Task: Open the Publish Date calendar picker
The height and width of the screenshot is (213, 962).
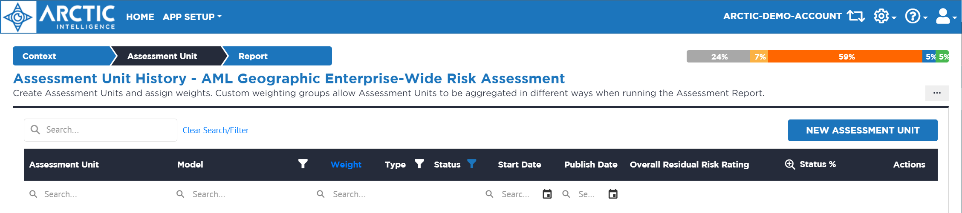Action: coord(613,194)
